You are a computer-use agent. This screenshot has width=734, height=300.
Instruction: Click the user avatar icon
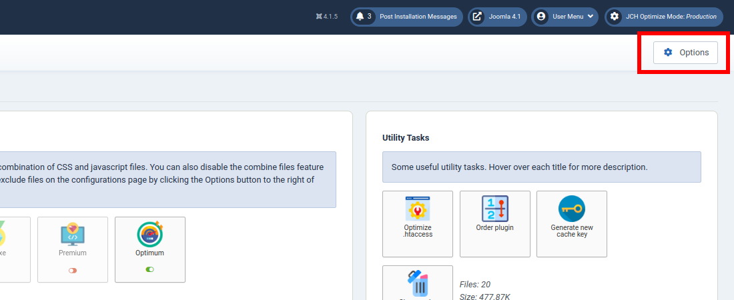[x=541, y=17]
